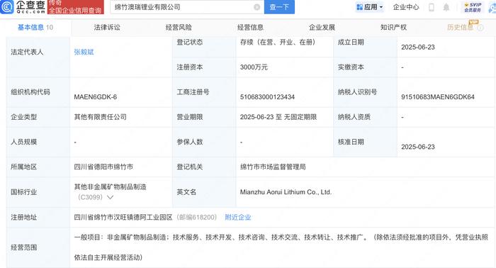Viewport: 496px width, 268px height.
Task: Click the 法定代表人 row label
Action: click(x=27, y=52)
